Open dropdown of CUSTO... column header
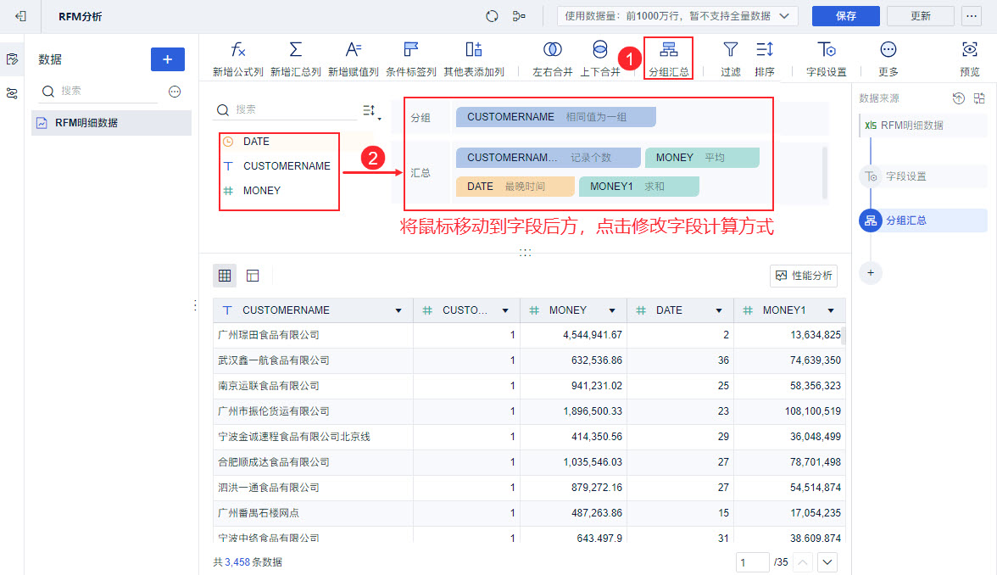Viewport: 997px width, 575px height. click(505, 310)
